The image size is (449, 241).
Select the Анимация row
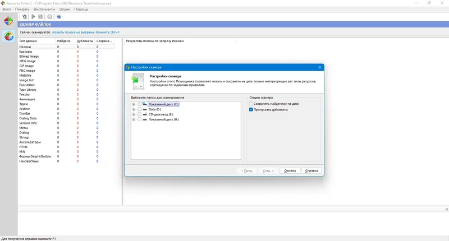66,99
